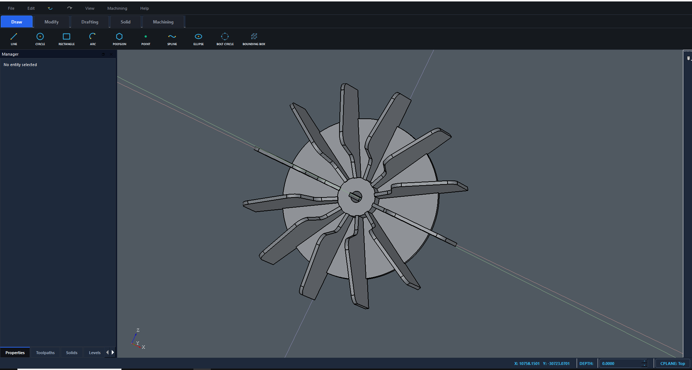Select the Point tool
Image resolution: width=692 pixels, height=370 pixels.
pyautogui.click(x=146, y=39)
